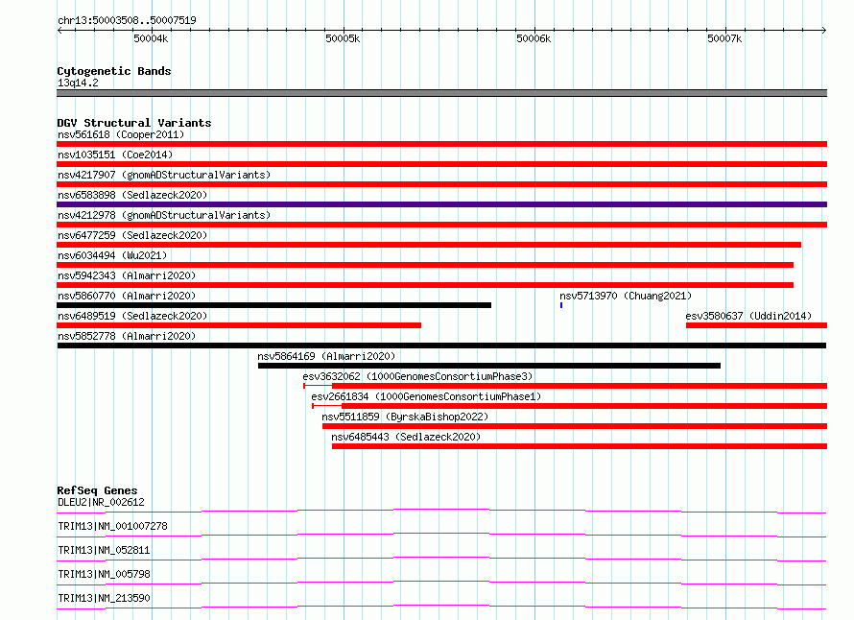Click the 13q14.2 band label

78,83
